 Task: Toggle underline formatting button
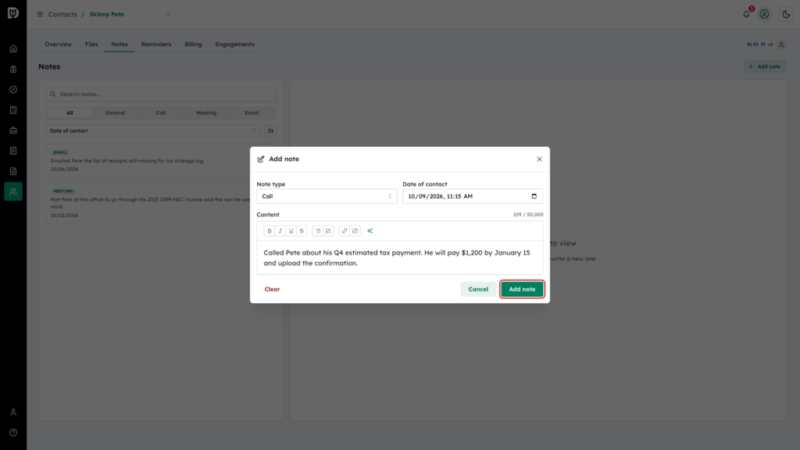[291, 231]
